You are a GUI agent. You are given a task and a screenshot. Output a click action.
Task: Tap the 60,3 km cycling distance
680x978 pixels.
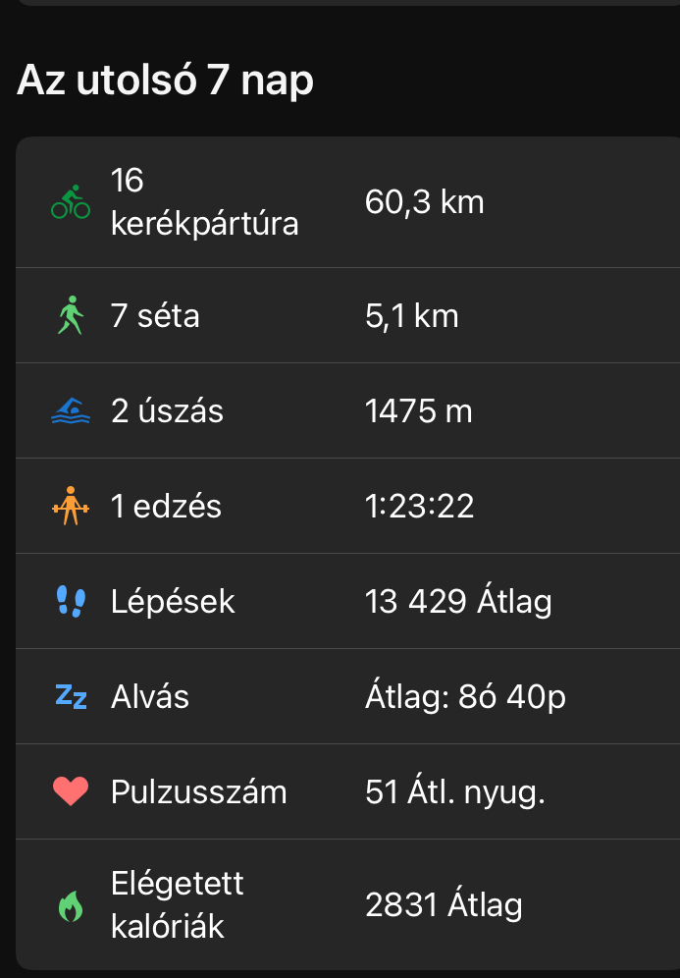(x=424, y=202)
